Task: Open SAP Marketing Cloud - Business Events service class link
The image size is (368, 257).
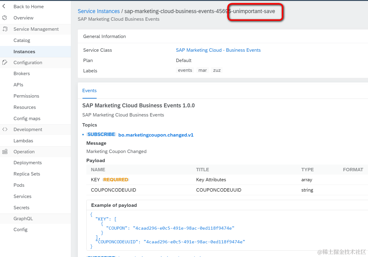Action: click(x=218, y=50)
